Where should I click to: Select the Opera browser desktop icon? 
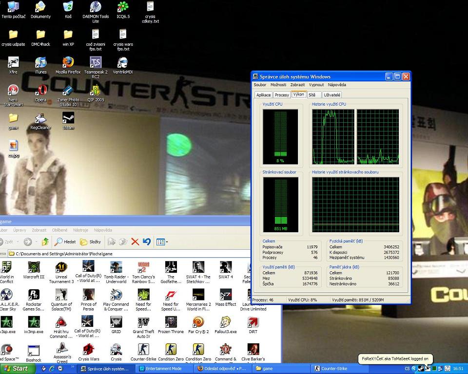click(x=40, y=93)
